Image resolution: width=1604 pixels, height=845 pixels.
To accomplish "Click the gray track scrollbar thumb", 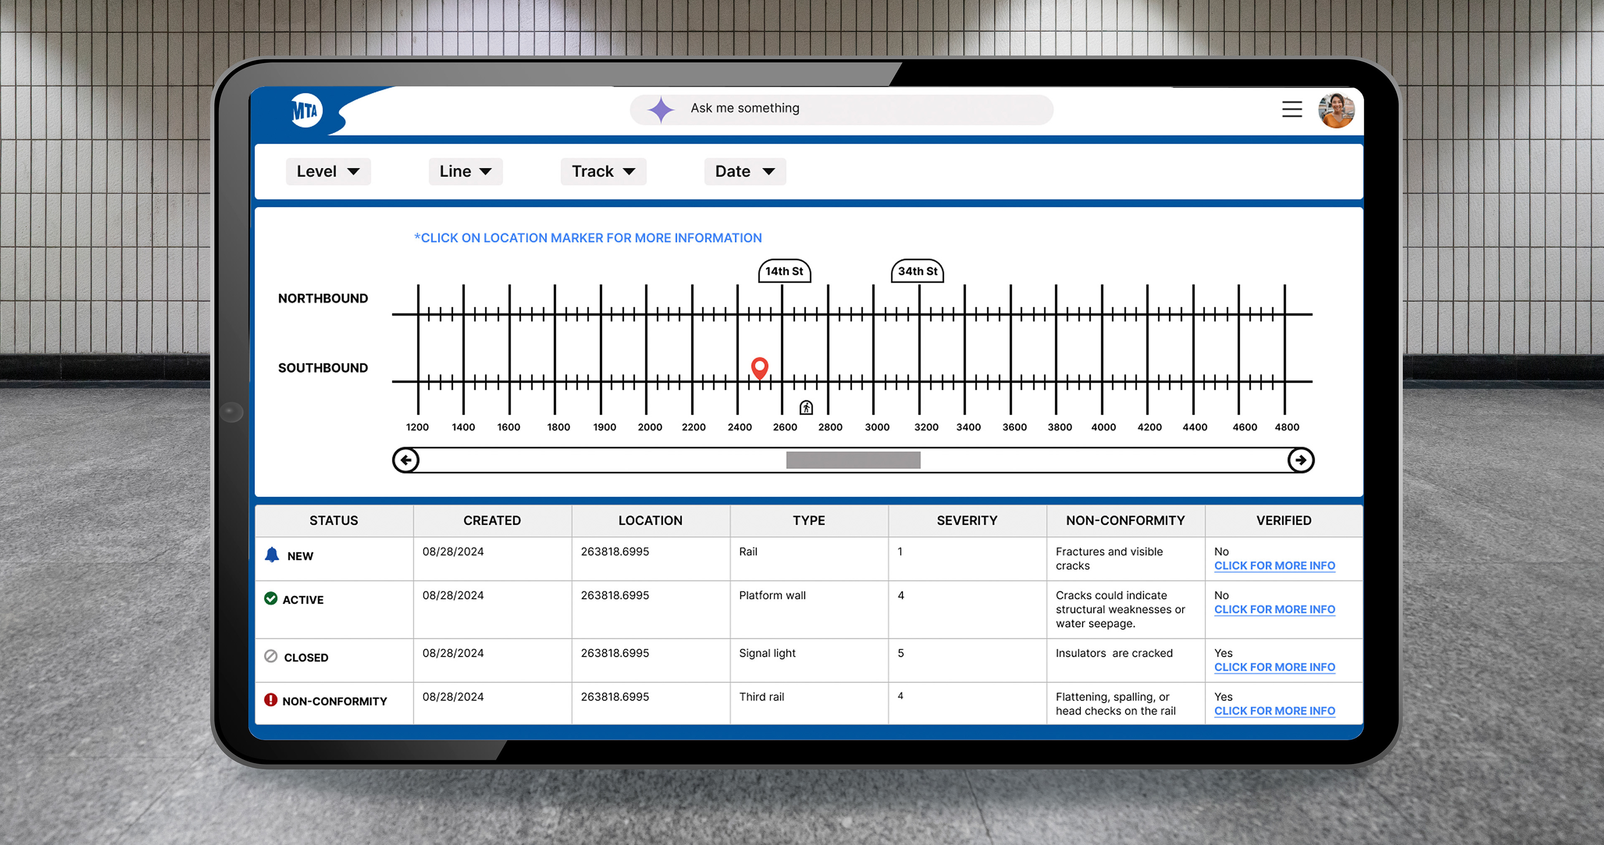I will (x=853, y=460).
